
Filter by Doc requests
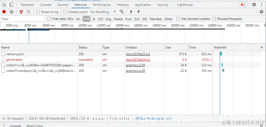pos(137,19)
